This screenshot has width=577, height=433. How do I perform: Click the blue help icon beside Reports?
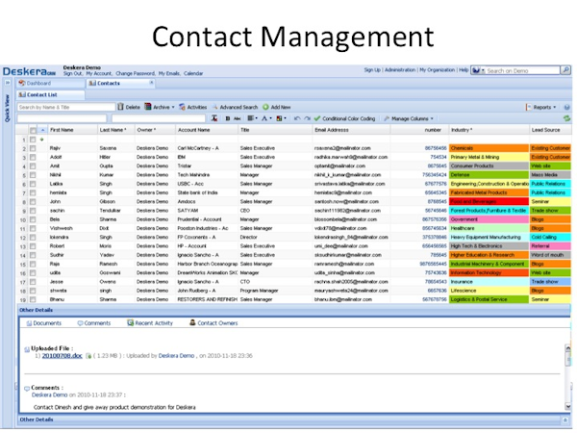(x=566, y=107)
